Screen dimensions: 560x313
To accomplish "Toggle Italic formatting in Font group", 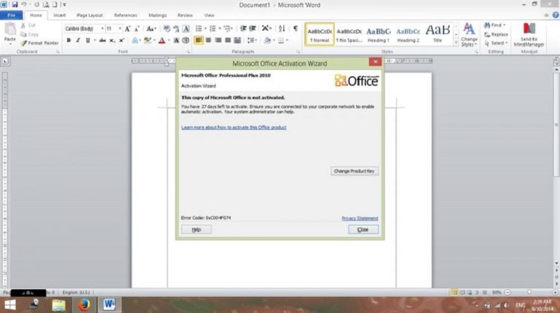I will pos(78,41).
